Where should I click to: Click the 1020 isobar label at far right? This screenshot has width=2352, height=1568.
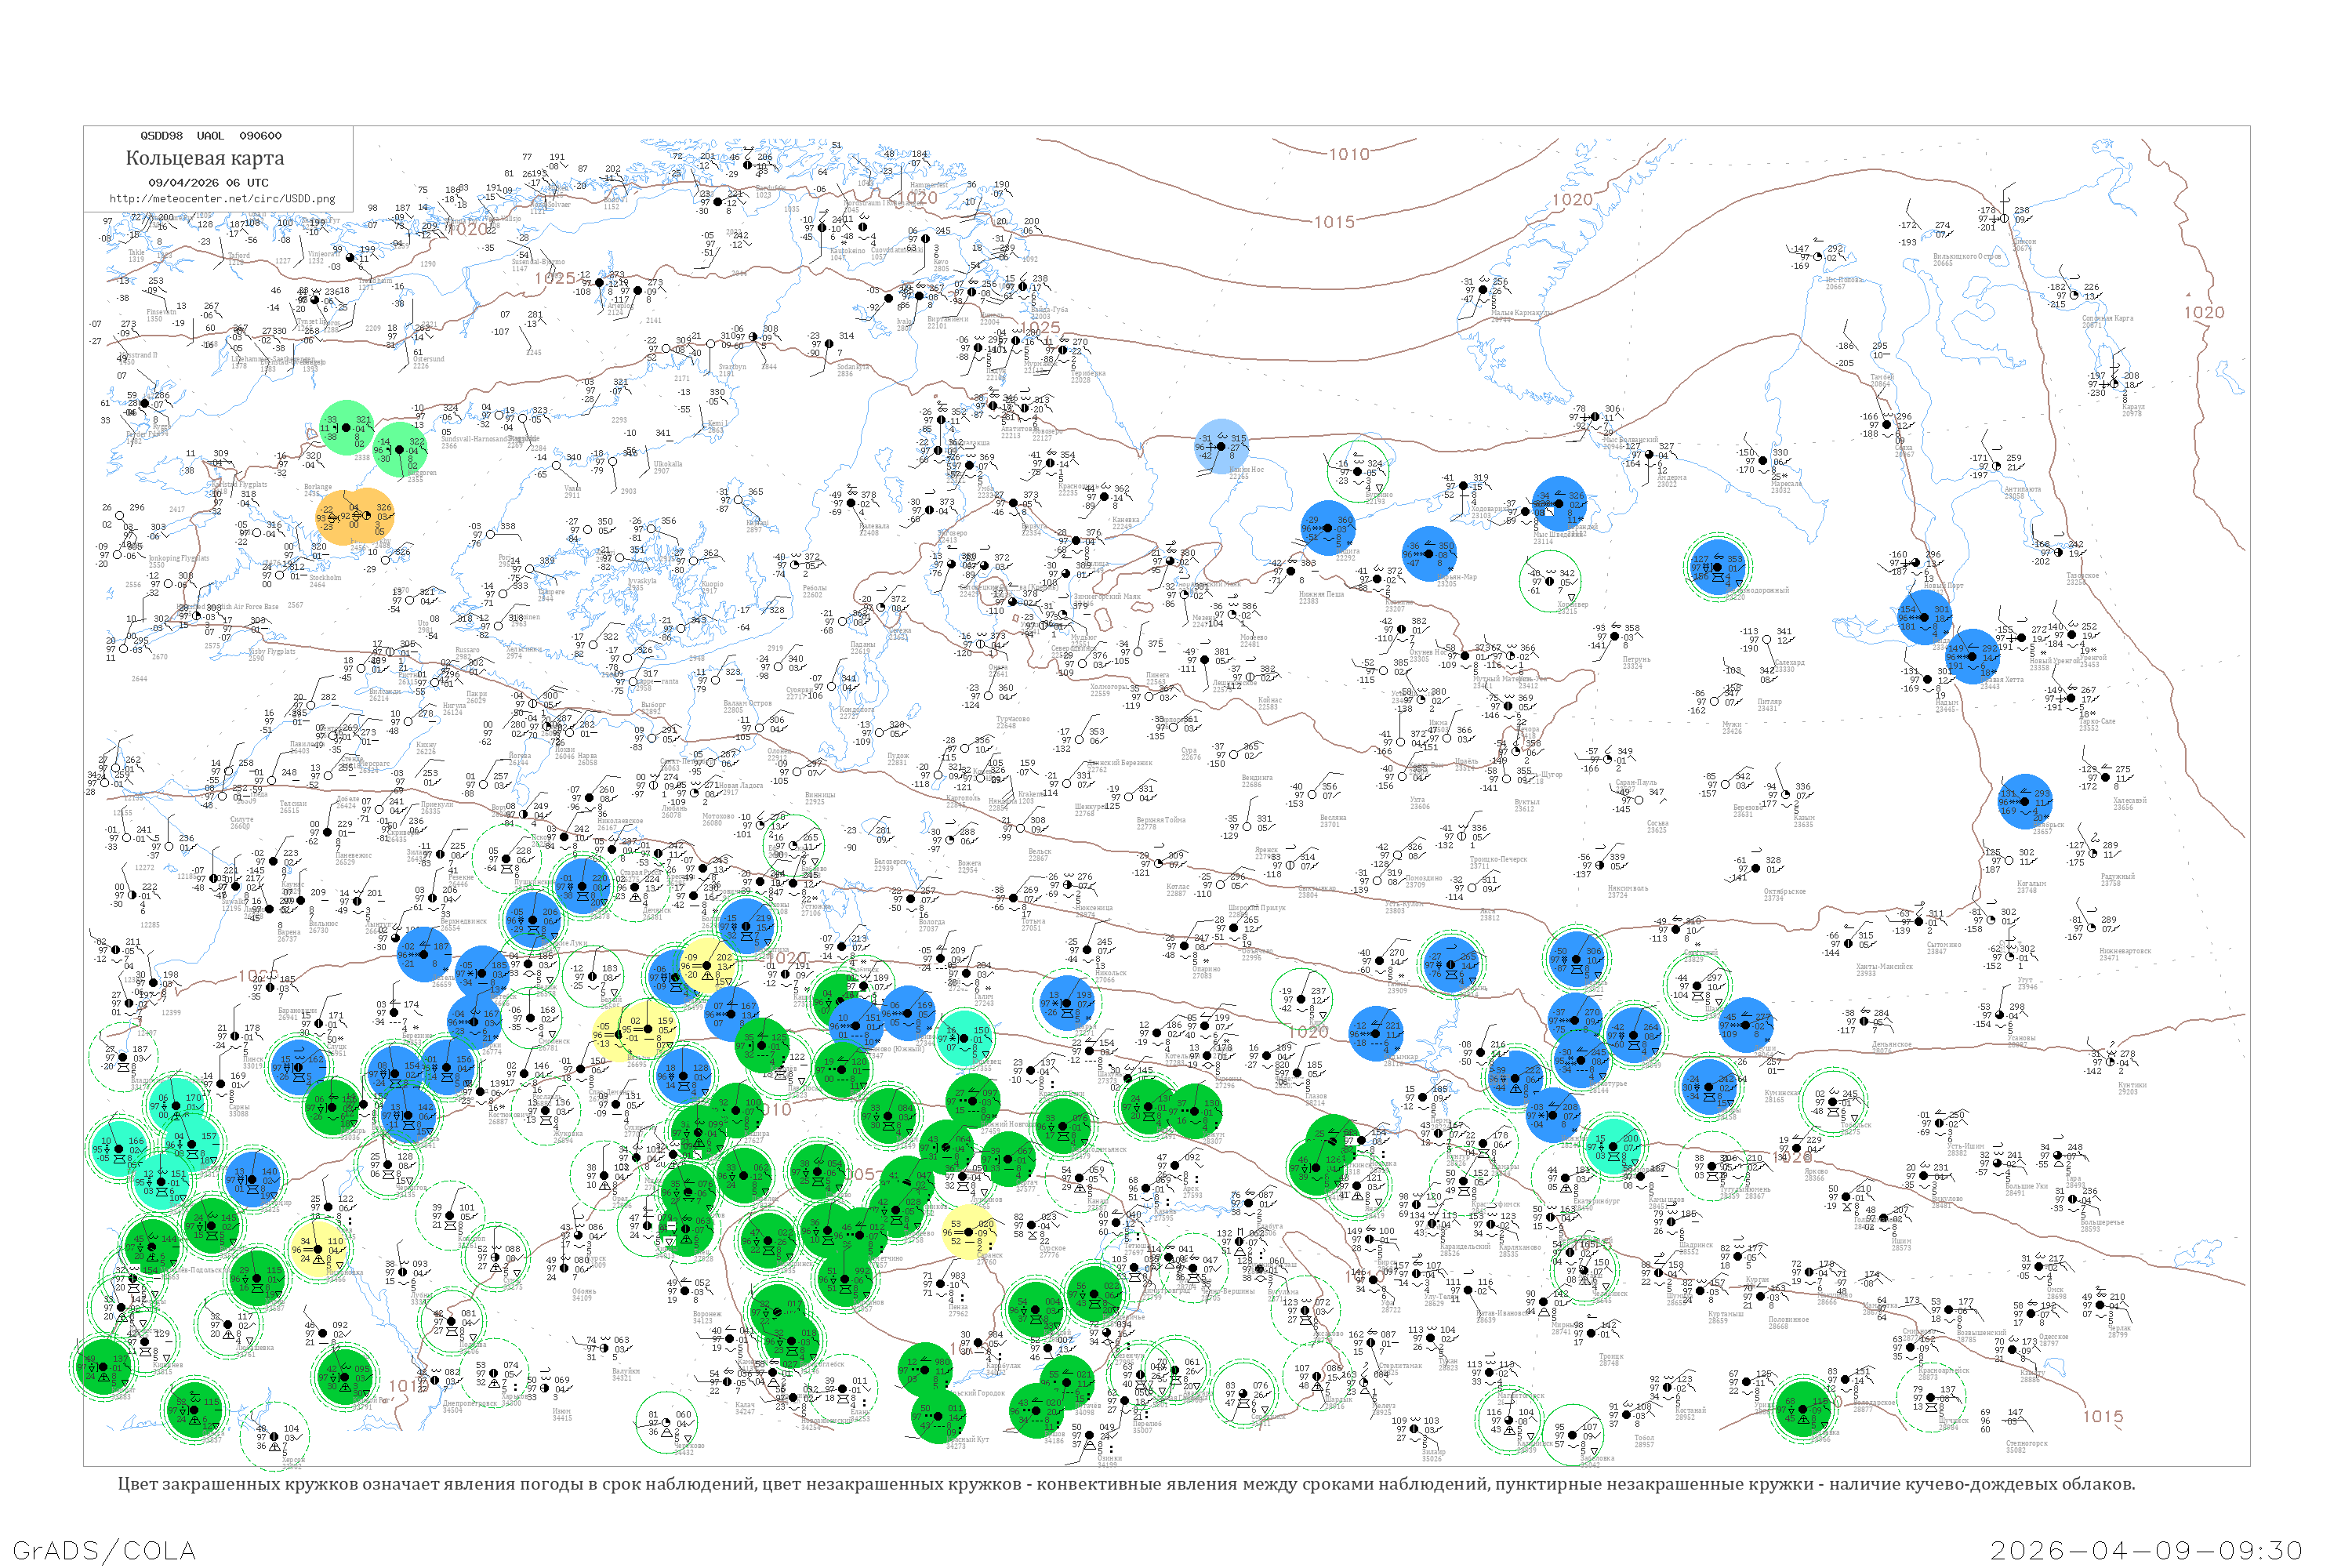tap(2204, 313)
